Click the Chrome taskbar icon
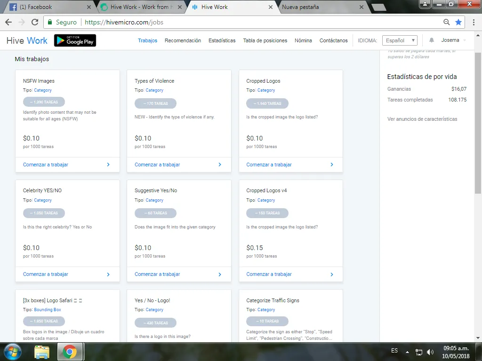Image resolution: width=482 pixels, height=361 pixels. tap(70, 352)
